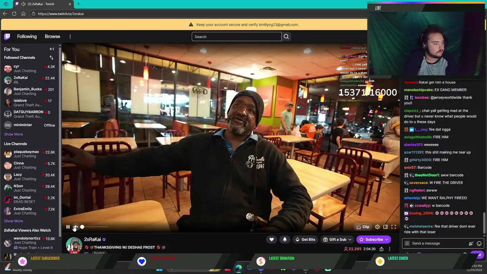487x274 pixels.
Task: Open ExtraEmily live channel
Action: [x=30, y=211]
